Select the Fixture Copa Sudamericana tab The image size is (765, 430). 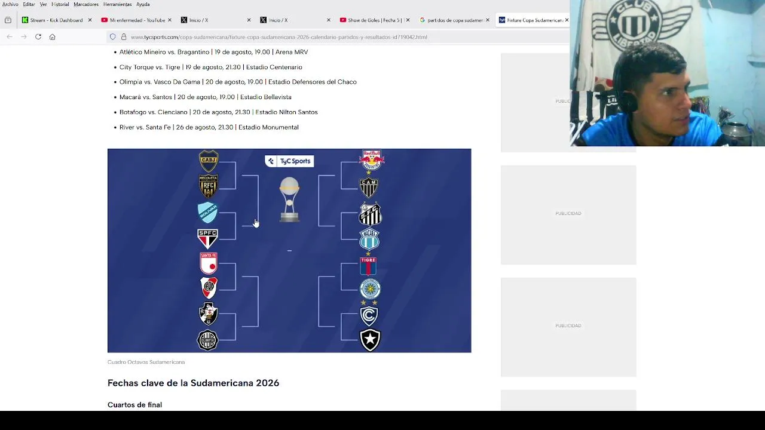[533, 20]
